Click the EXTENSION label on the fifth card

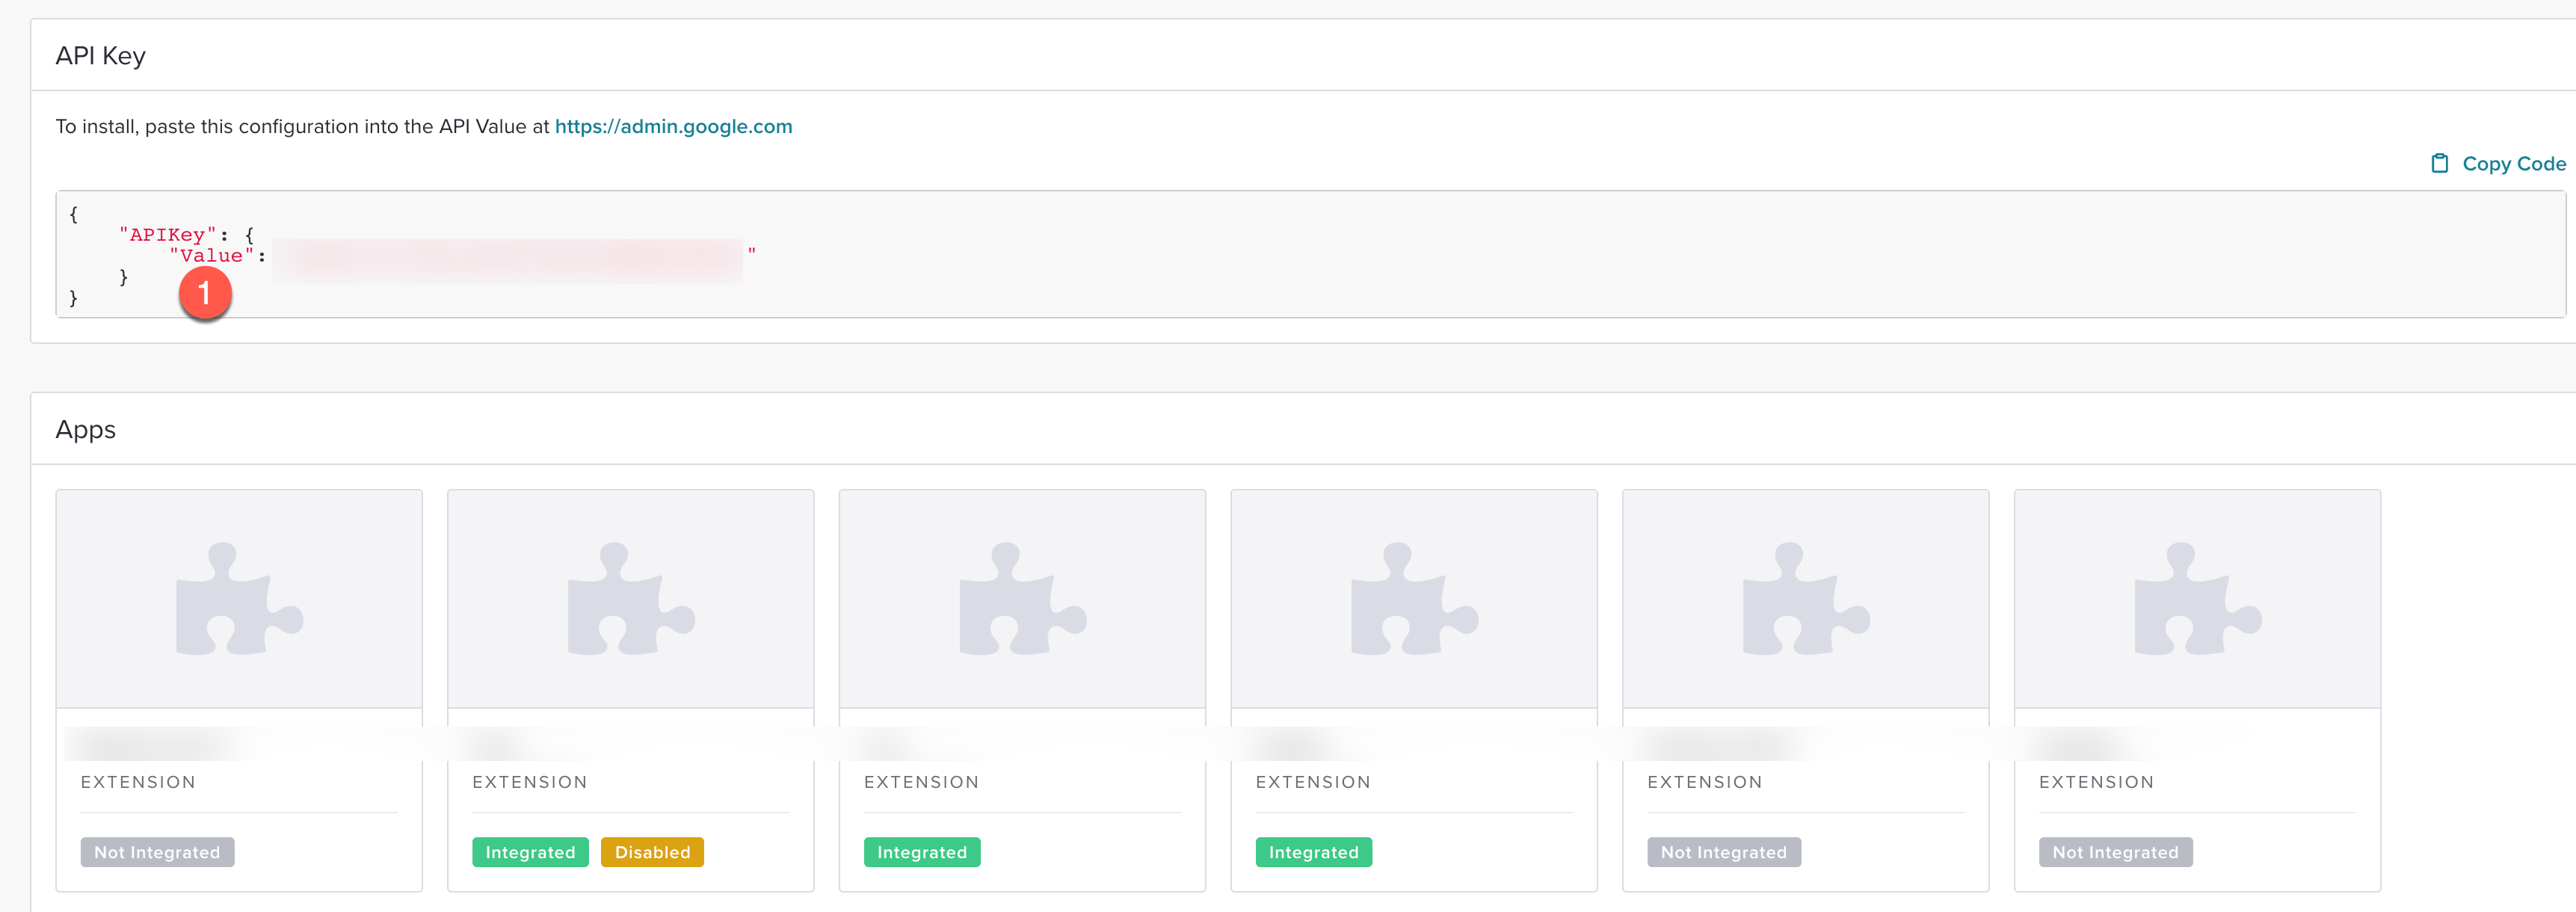point(1705,782)
